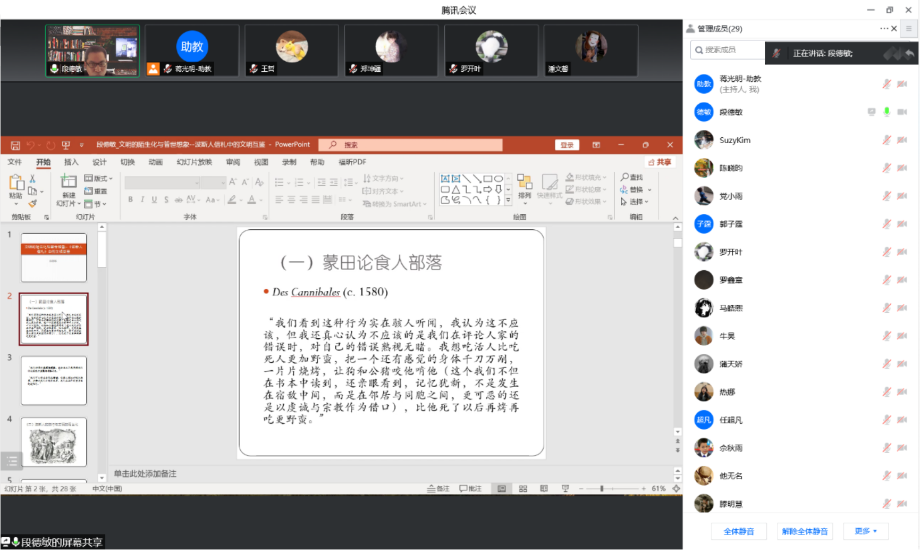Adjust the zoom slider at the bottom

point(602,488)
